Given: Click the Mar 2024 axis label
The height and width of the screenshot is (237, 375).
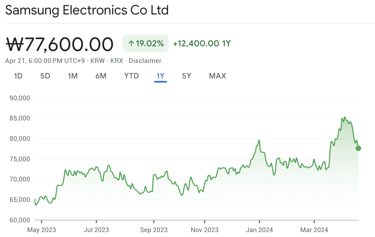Looking at the screenshot, I should [x=314, y=230].
